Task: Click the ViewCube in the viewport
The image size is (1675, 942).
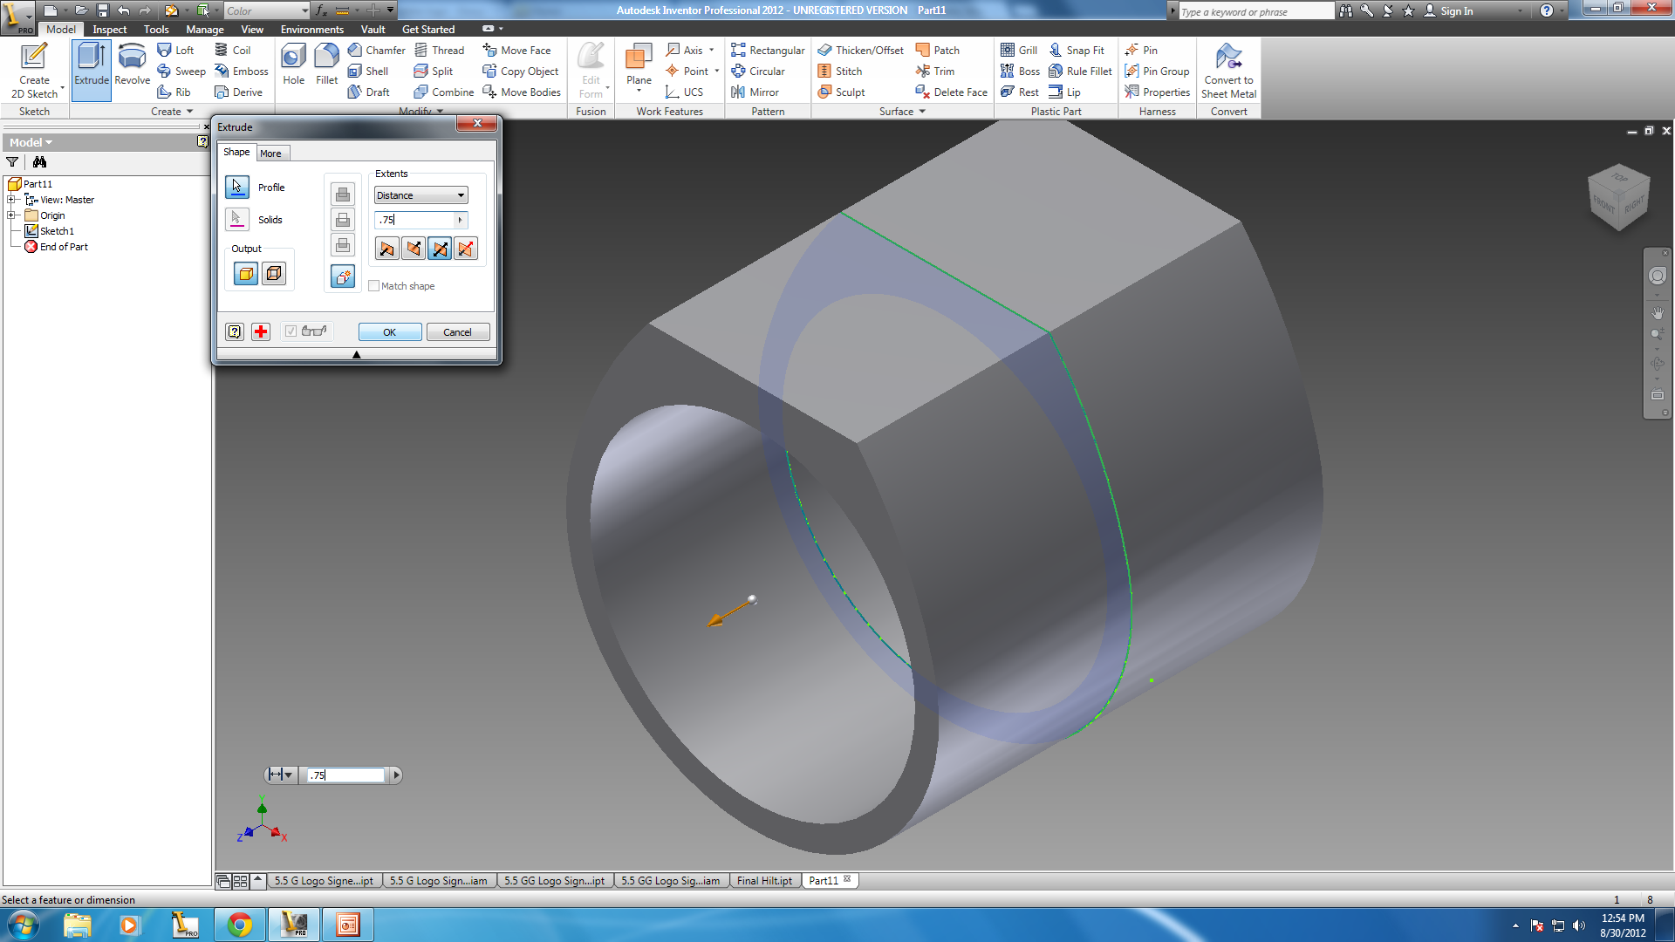Action: coord(1619,197)
